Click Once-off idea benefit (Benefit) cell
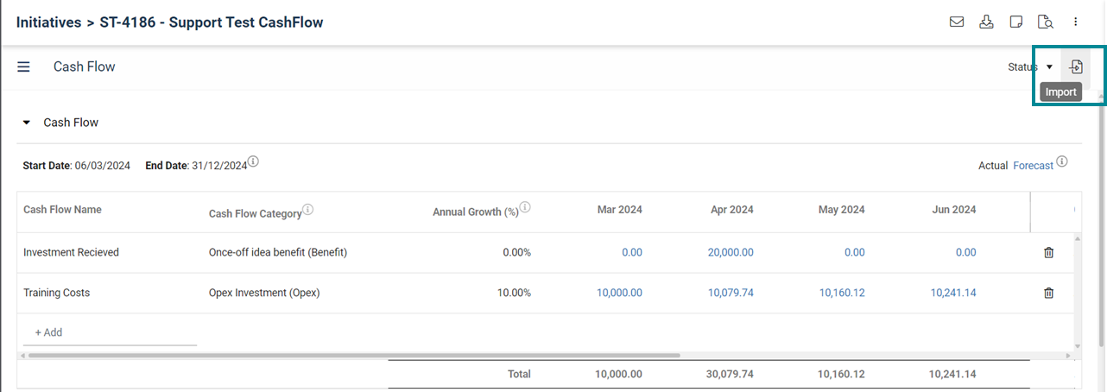 coord(278,252)
